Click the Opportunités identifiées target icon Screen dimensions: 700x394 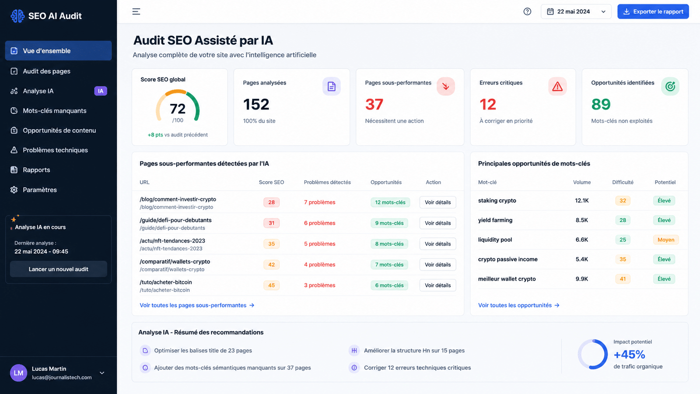click(670, 86)
